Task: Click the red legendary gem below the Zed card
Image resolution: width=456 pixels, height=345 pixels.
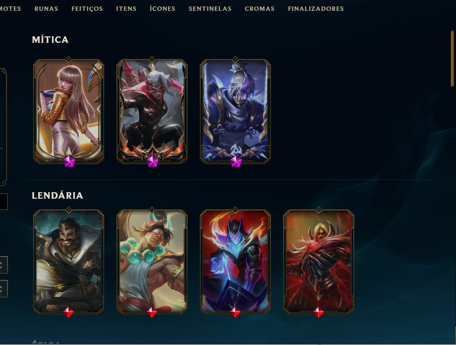Action: [235, 312]
